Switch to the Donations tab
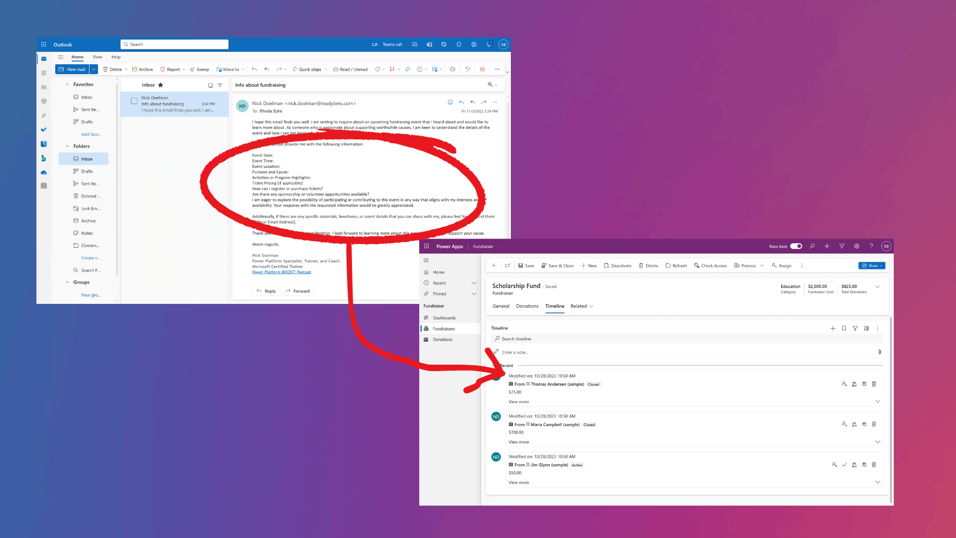Viewport: 956px width, 538px height. (527, 306)
